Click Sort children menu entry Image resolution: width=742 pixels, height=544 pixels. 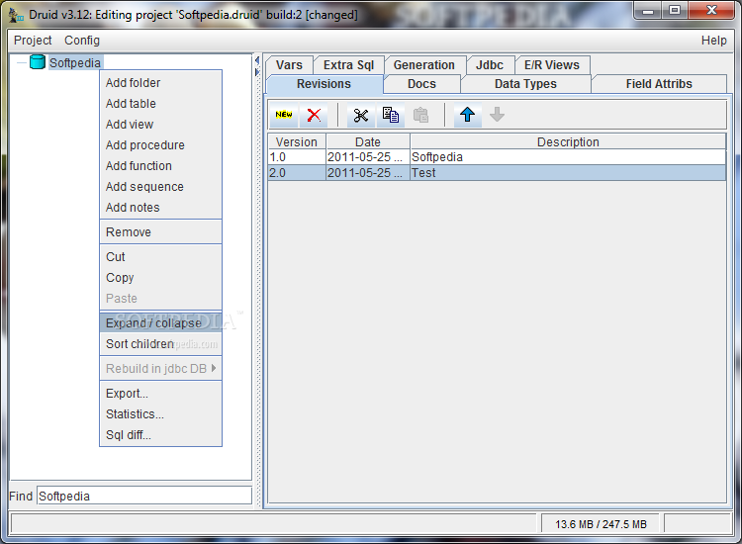click(x=161, y=344)
